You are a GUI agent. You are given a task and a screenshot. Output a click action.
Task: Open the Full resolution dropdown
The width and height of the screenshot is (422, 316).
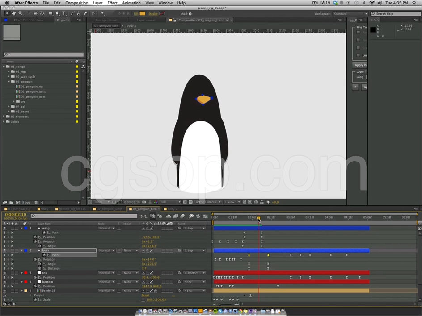(170, 202)
